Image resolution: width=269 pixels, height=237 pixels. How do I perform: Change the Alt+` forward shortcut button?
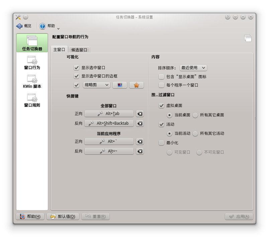pyautogui.click(x=109, y=141)
